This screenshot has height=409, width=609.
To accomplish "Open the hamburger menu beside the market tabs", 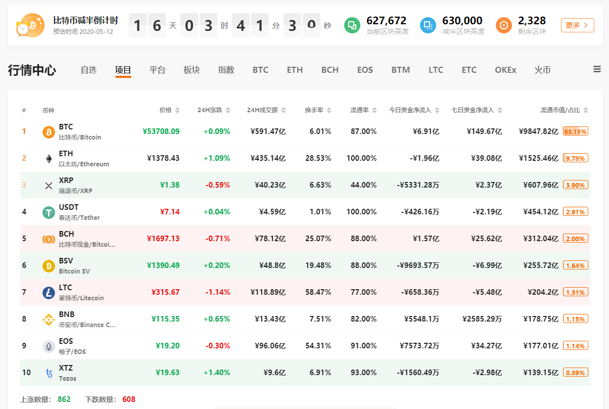I will pyautogui.click(x=597, y=69).
